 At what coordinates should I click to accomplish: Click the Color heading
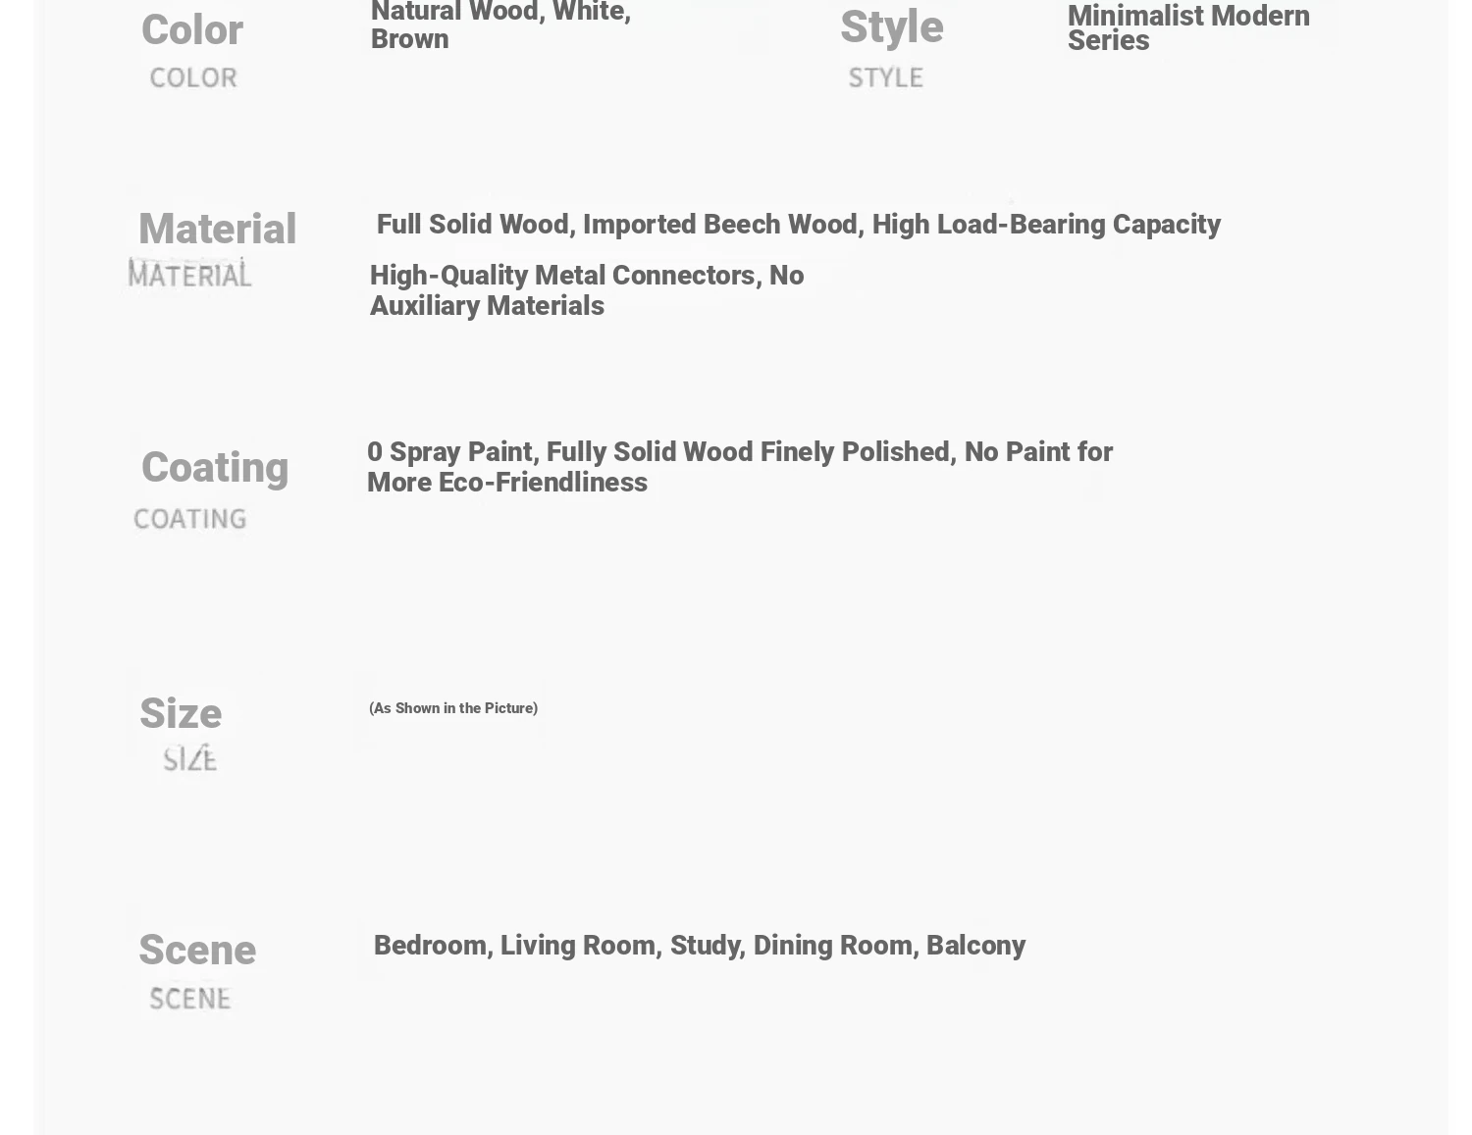pyautogui.click(x=192, y=29)
